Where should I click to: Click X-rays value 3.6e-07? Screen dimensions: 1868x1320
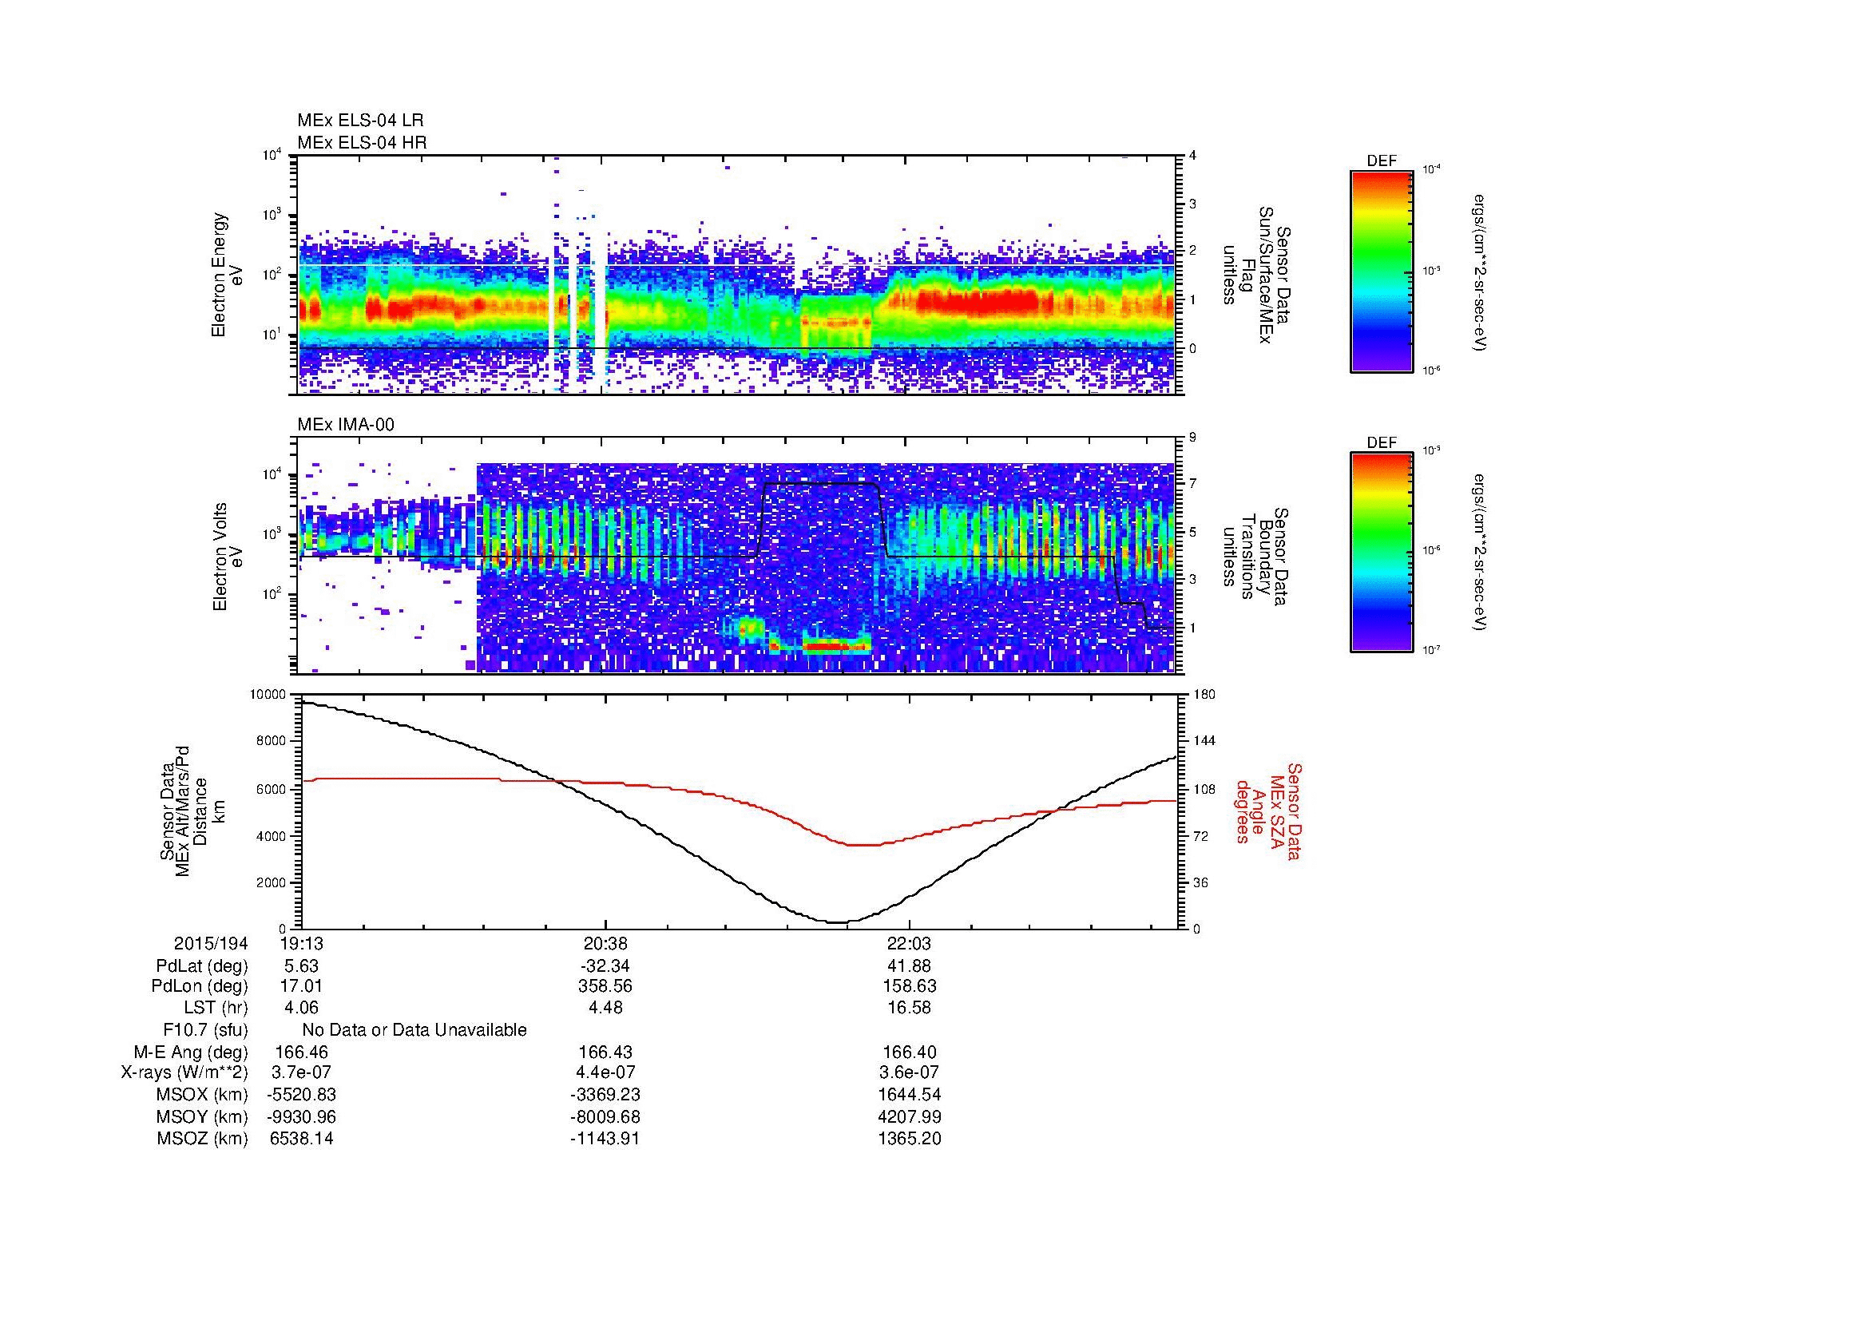tap(909, 1072)
